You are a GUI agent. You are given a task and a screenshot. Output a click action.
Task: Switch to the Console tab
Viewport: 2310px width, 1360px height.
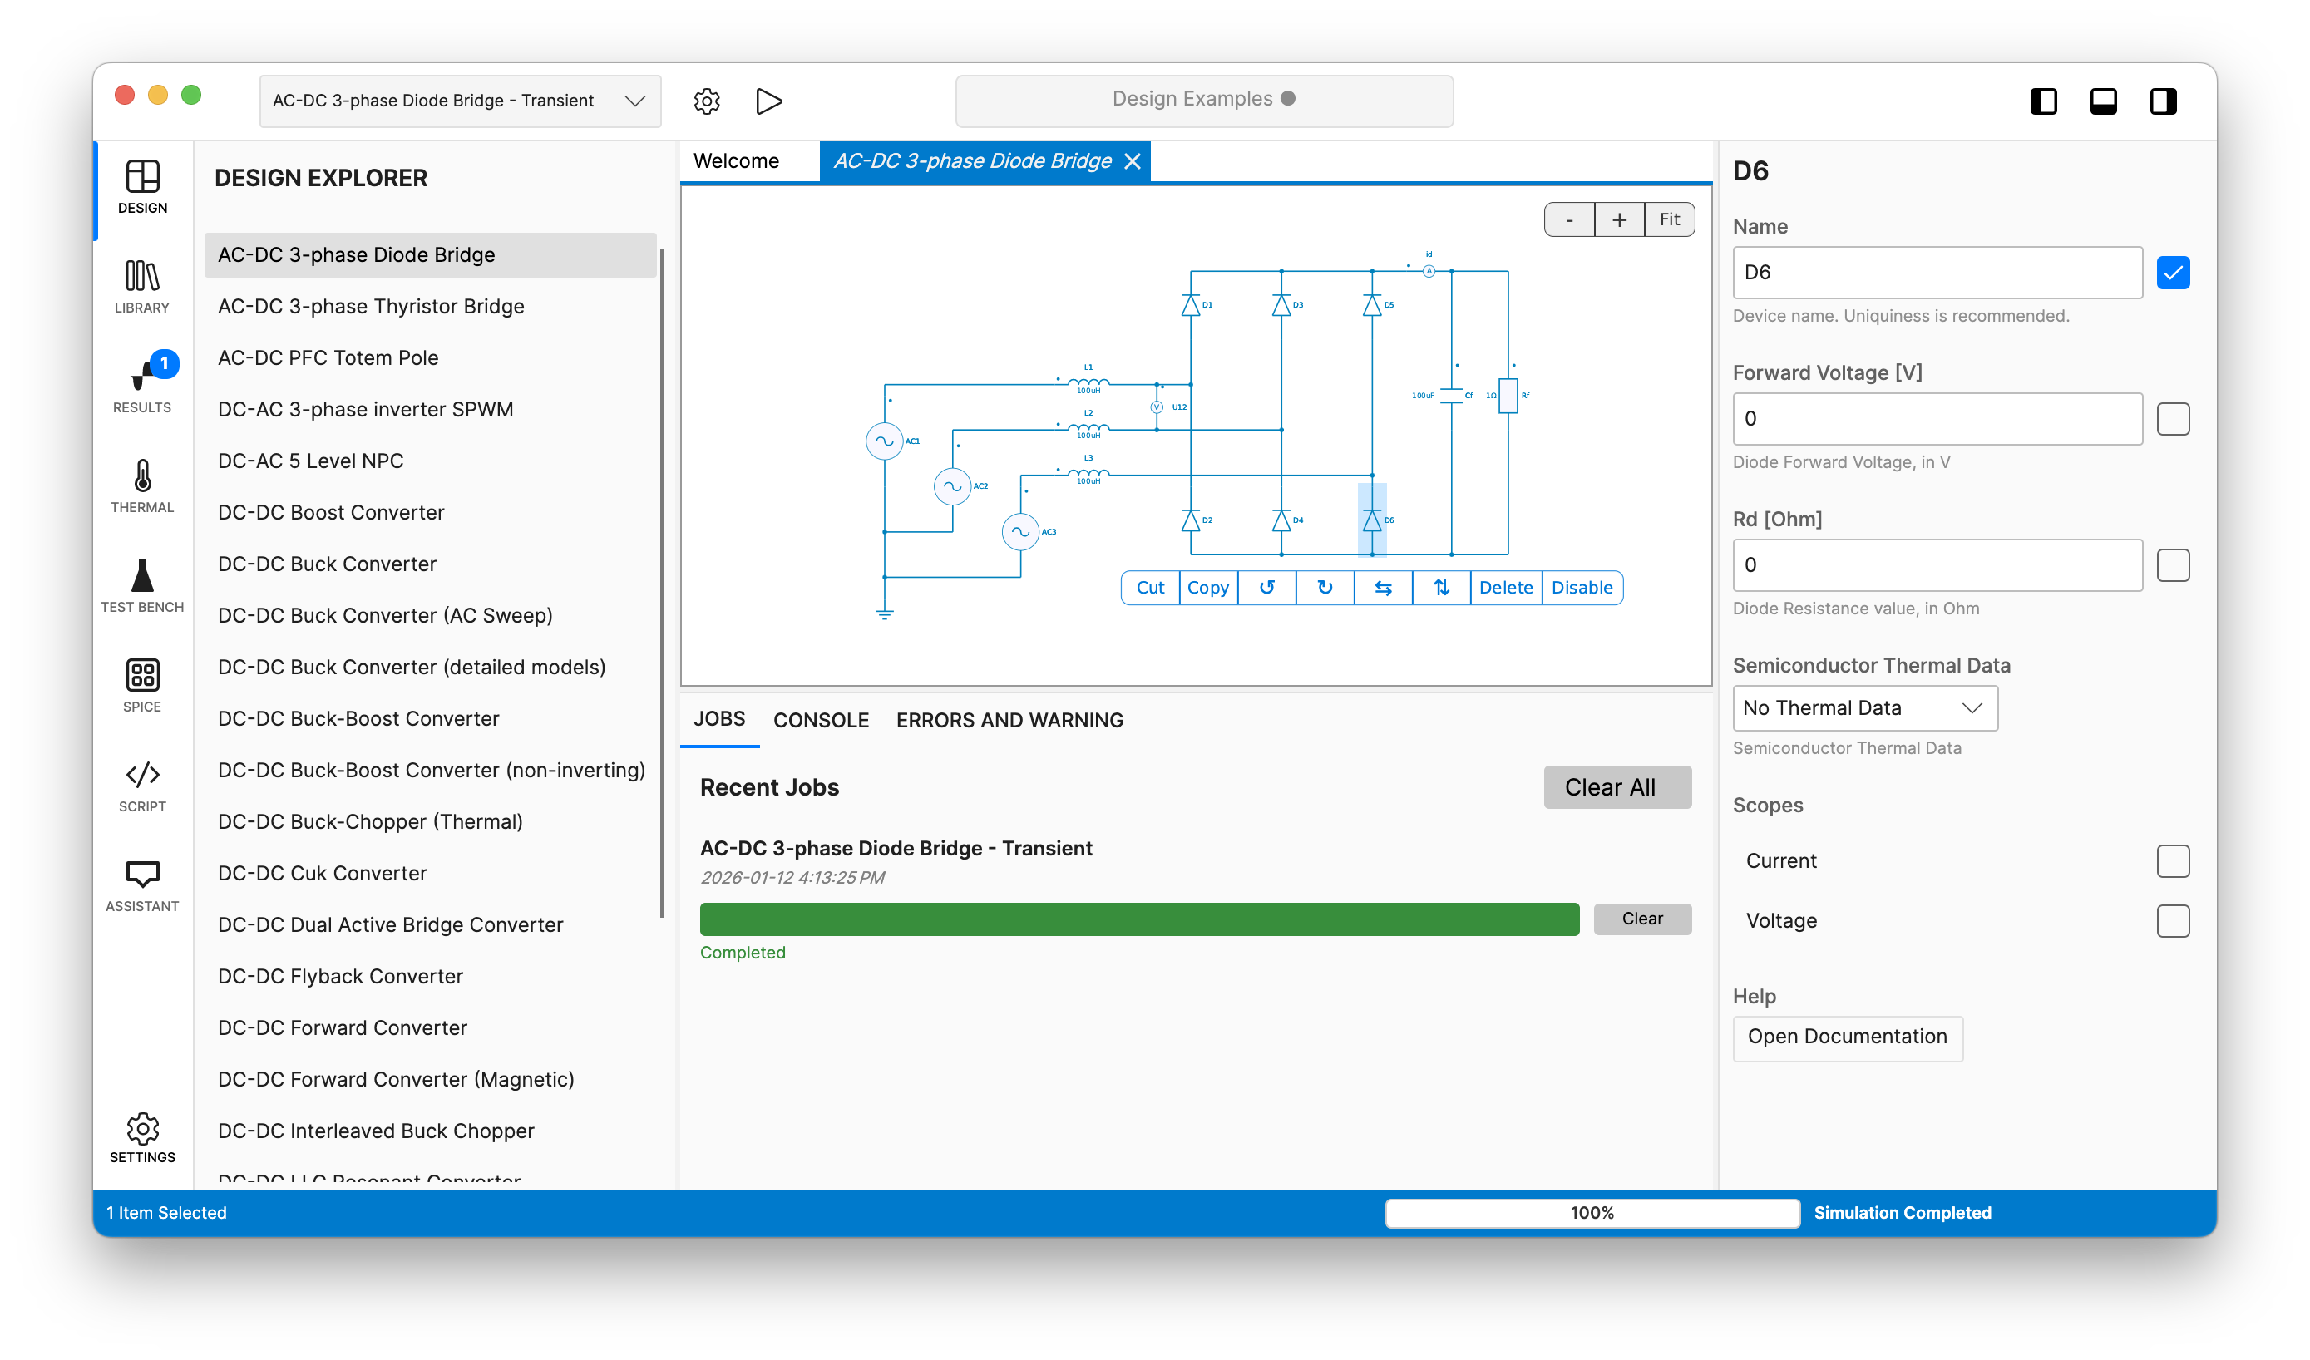821,721
